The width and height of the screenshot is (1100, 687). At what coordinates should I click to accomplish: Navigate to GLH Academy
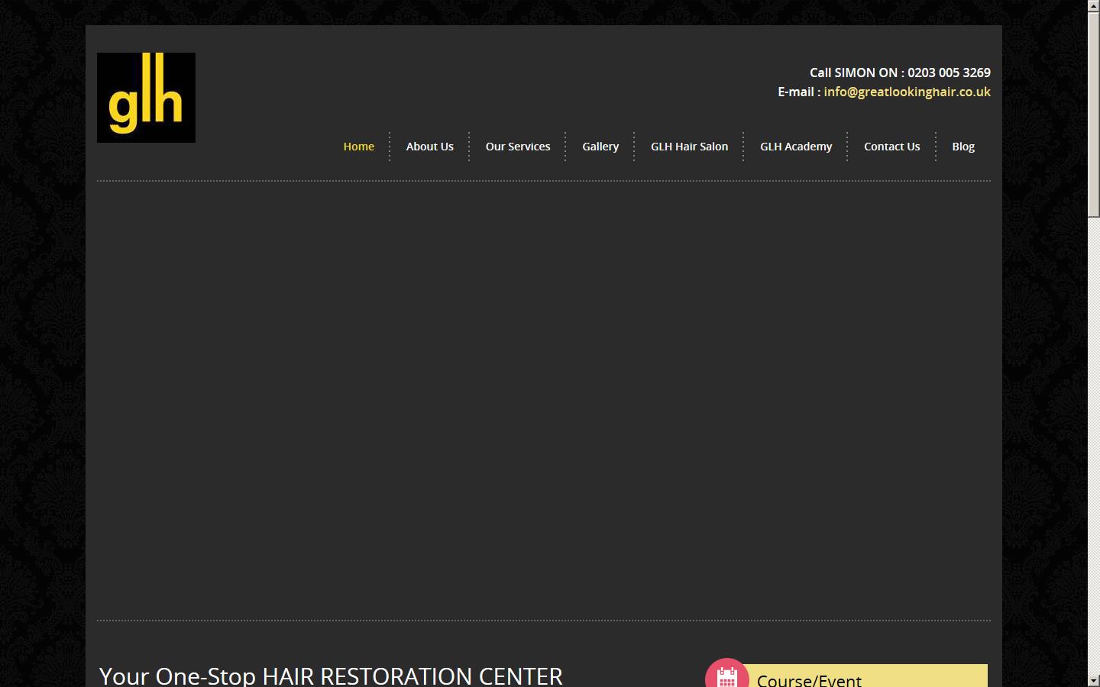(795, 147)
